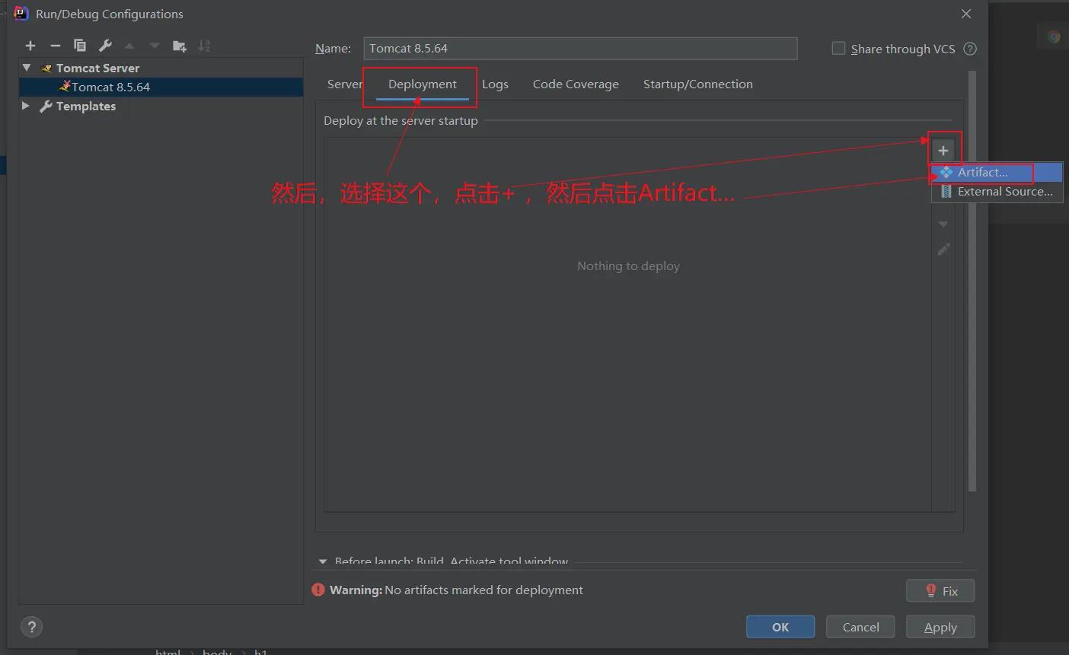Click the edit pencil beside the deploy list
Viewport: 1069px width, 655px height.
coord(943,250)
